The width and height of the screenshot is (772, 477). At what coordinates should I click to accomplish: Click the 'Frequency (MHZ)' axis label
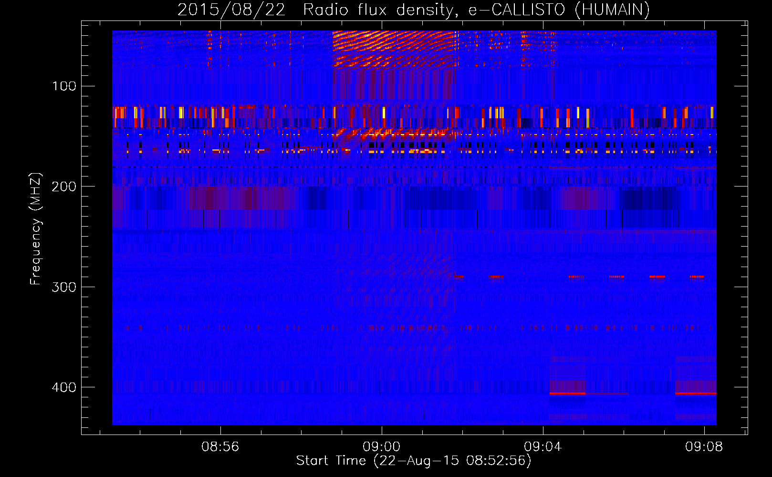(x=36, y=229)
